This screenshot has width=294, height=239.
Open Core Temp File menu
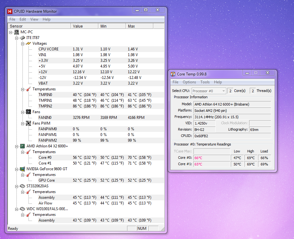(175, 82)
